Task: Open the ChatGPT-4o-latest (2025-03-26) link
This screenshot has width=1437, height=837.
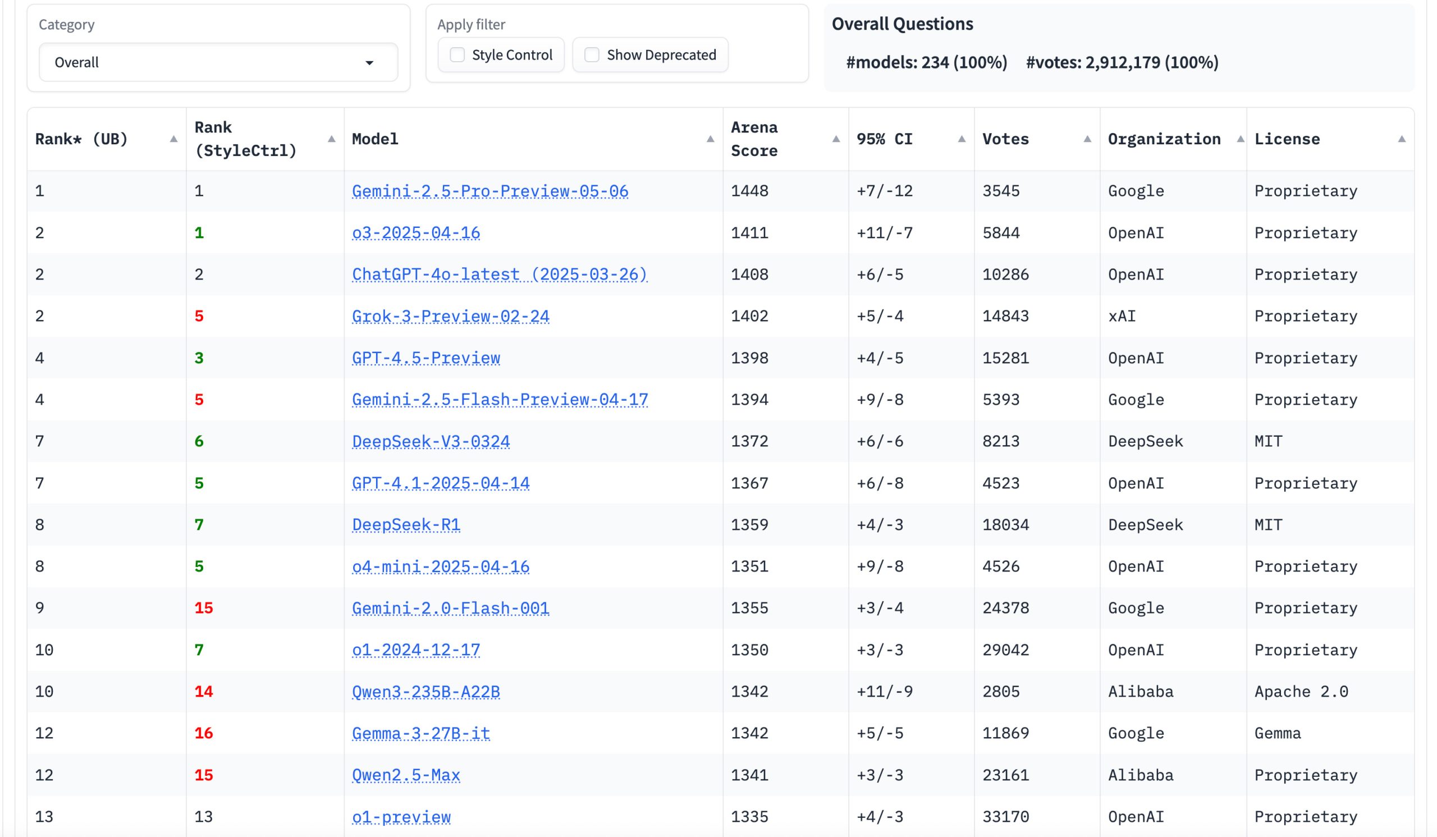Action: (499, 275)
